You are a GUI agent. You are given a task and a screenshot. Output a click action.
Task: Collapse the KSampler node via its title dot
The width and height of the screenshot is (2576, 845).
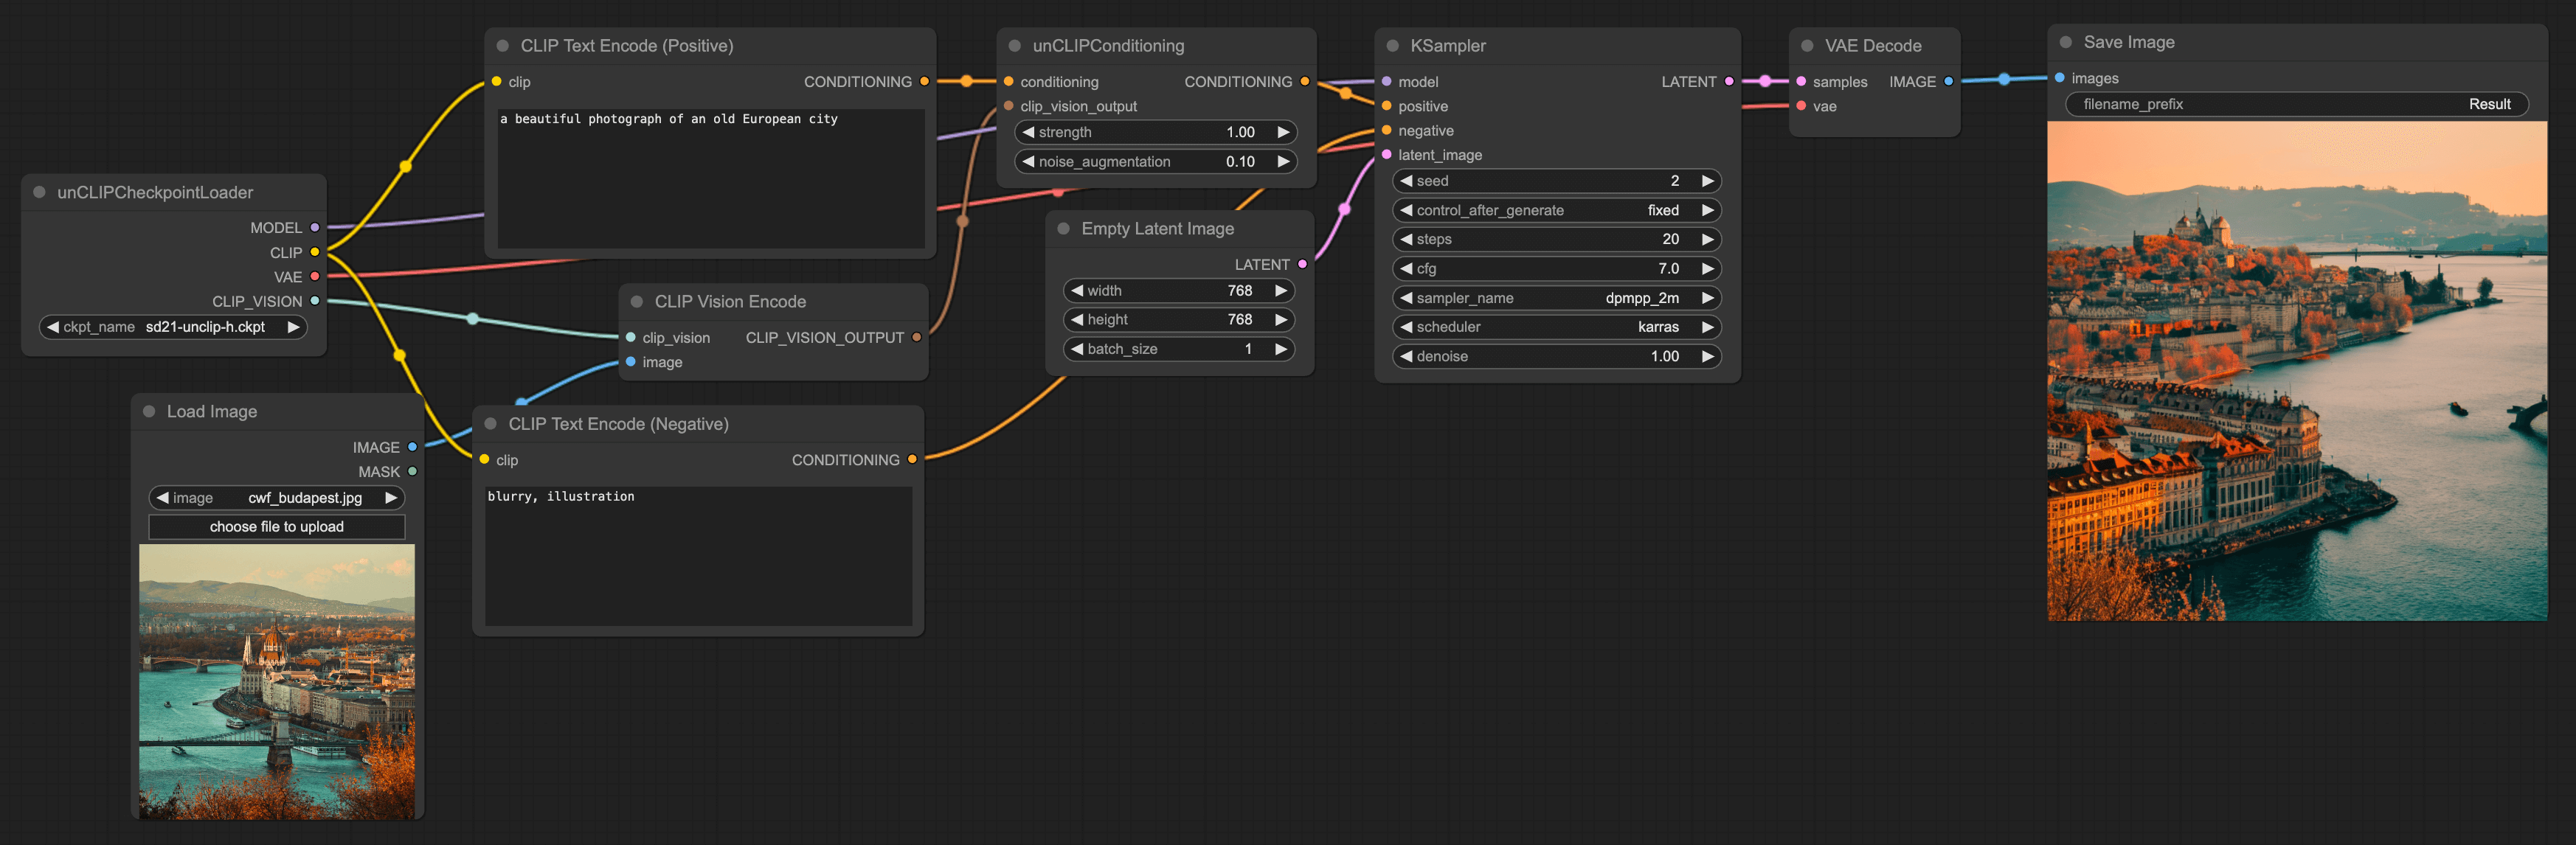pos(1393,46)
